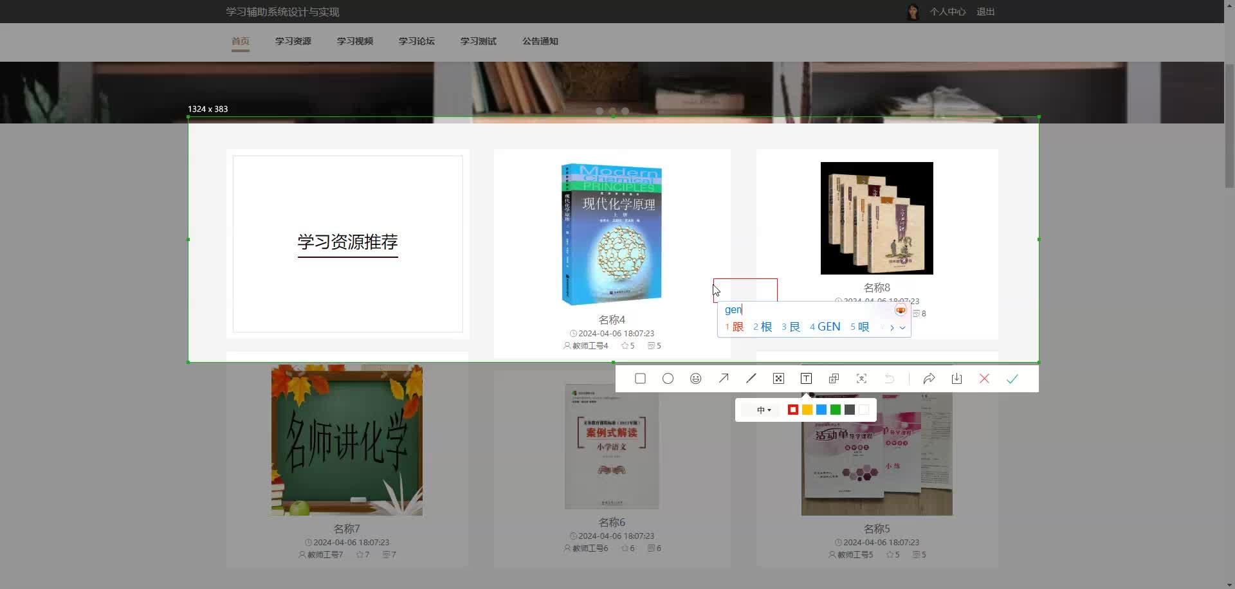
Task: Click the star icon under 名称6
Action: pyautogui.click(x=625, y=548)
